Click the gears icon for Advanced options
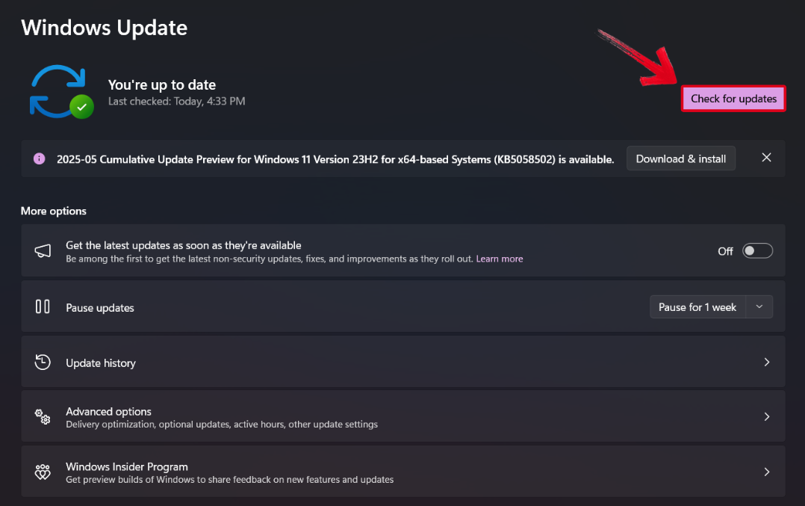 (x=43, y=416)
